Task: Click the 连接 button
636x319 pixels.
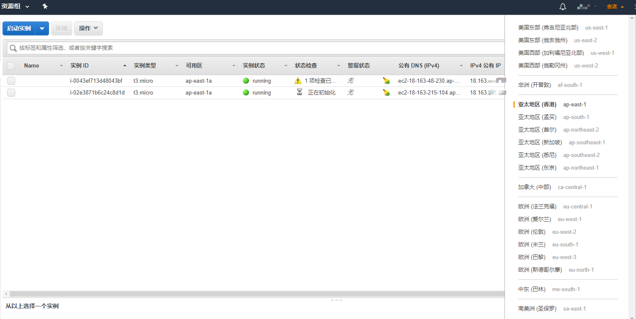Action: (62, 28)
